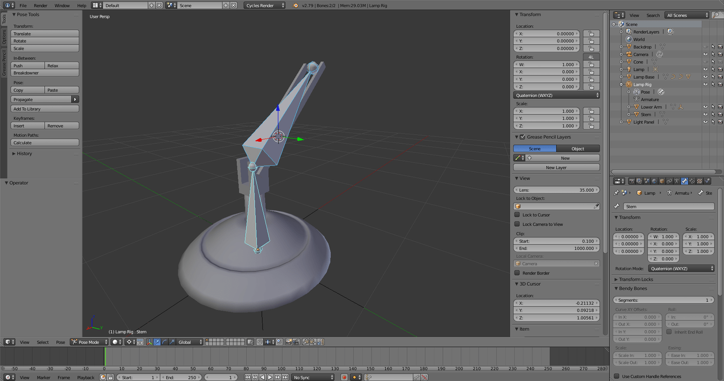724x381 pixels.
Task: Open the Pose menu in the viewport header
Action: [61, 342]
